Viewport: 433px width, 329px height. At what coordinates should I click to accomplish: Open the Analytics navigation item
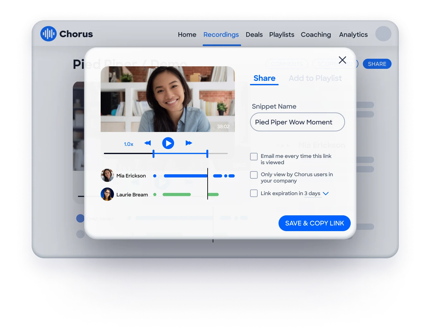click(x=353, y=34)
